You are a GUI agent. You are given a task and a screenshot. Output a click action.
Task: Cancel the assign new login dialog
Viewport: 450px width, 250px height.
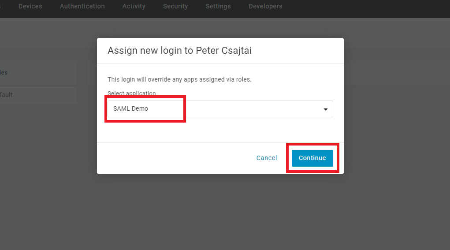coord(267,158)
